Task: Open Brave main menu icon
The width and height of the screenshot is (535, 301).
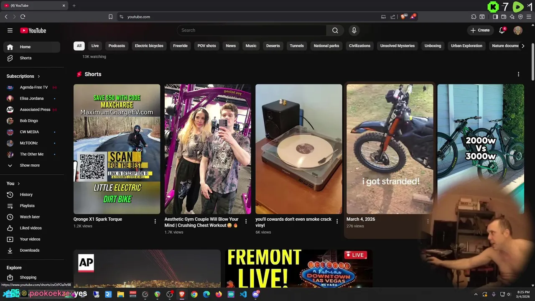Action: 529,17
